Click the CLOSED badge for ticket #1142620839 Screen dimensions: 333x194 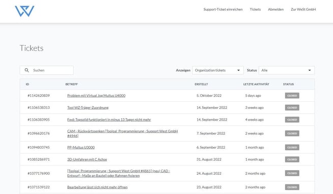coord(292,96)
